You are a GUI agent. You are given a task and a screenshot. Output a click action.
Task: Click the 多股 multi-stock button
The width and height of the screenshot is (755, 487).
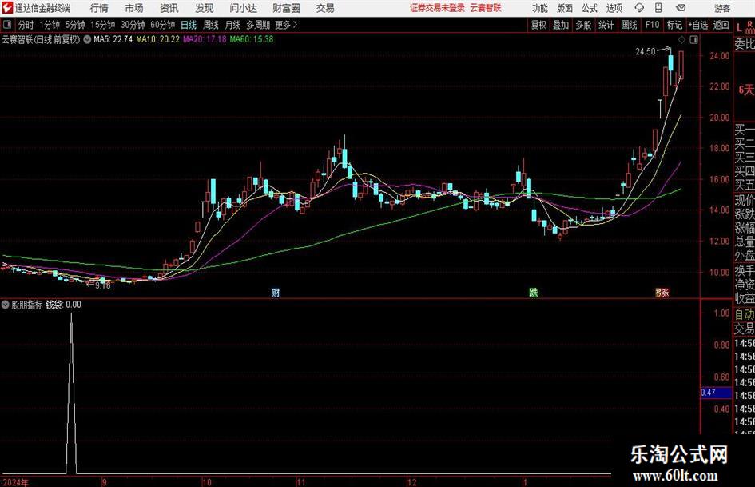pos(583,25)
